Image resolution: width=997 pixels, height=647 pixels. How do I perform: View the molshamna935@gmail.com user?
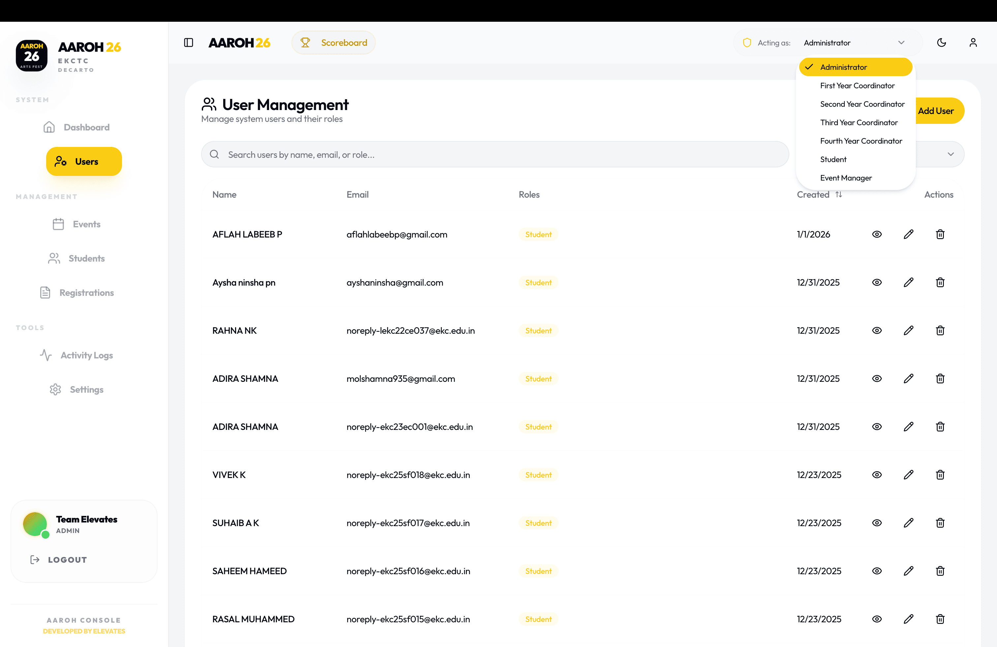877,379
